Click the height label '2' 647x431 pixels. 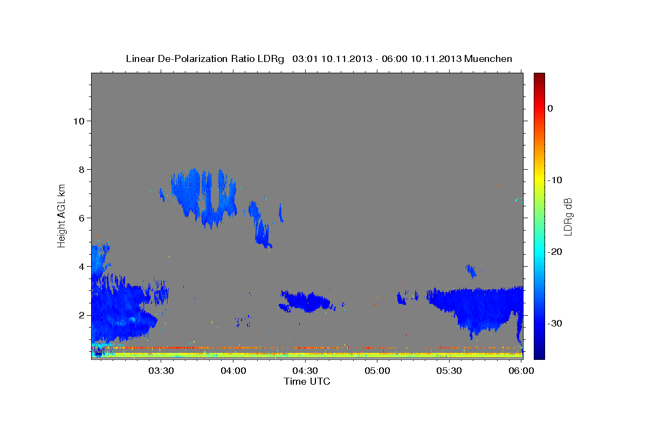pos(81,315)
